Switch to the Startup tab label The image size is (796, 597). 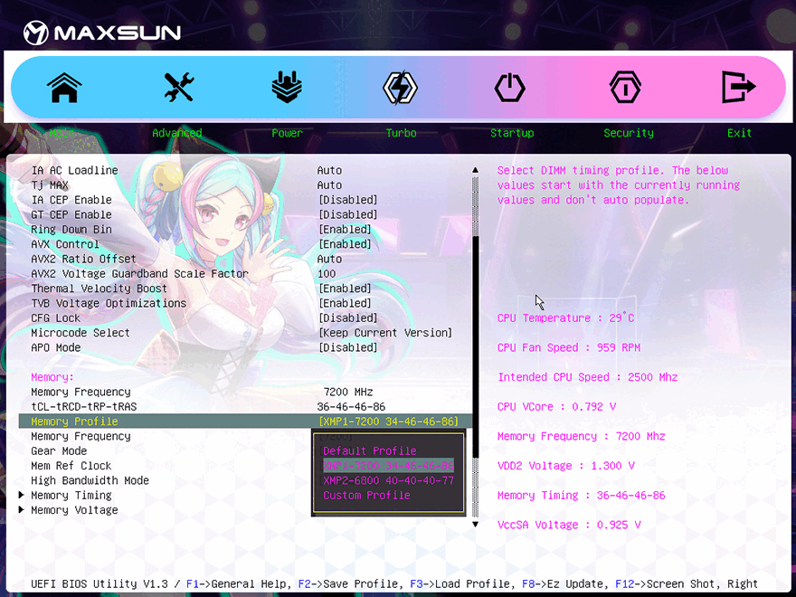(512, 133)
